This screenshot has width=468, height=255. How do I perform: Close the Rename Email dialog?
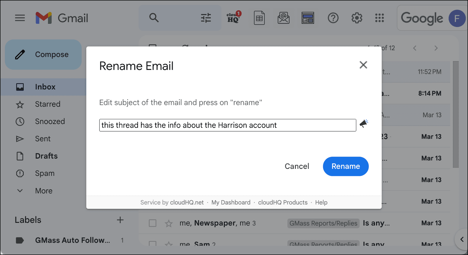[x=363, y=65]
